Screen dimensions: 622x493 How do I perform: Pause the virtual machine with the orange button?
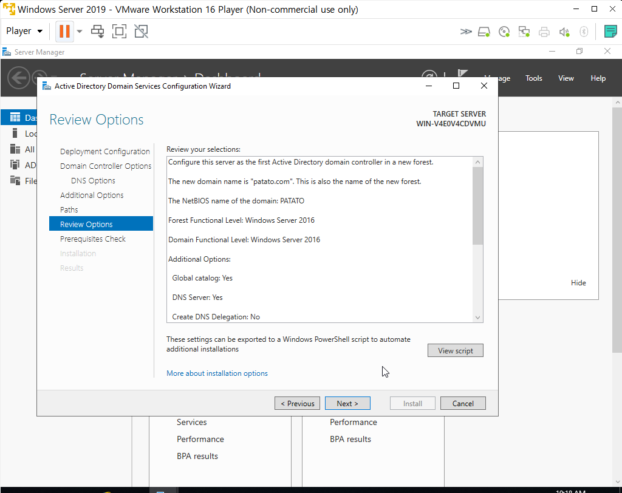tap(64, 31)
